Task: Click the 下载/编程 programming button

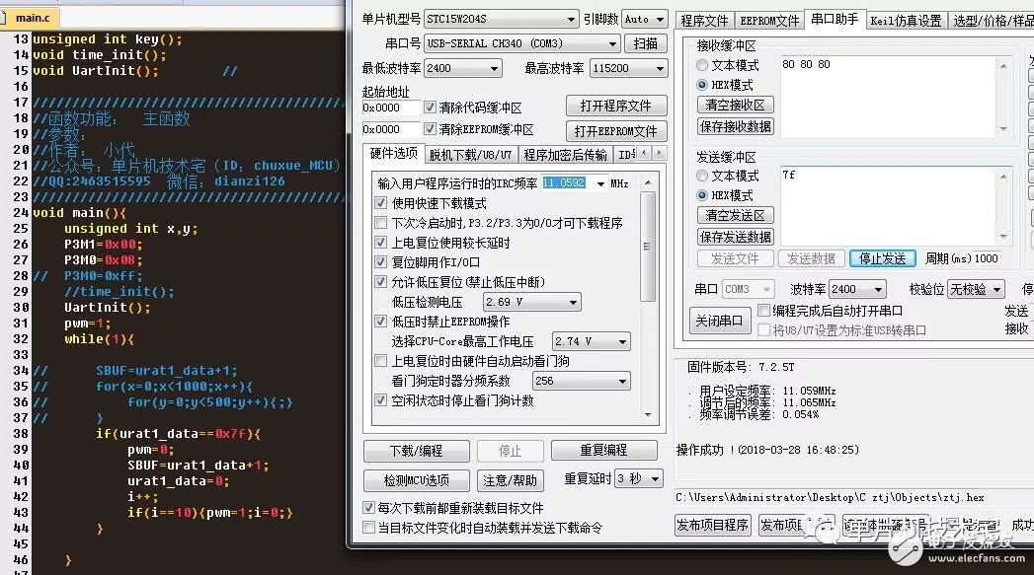Action: click(416, 450)
